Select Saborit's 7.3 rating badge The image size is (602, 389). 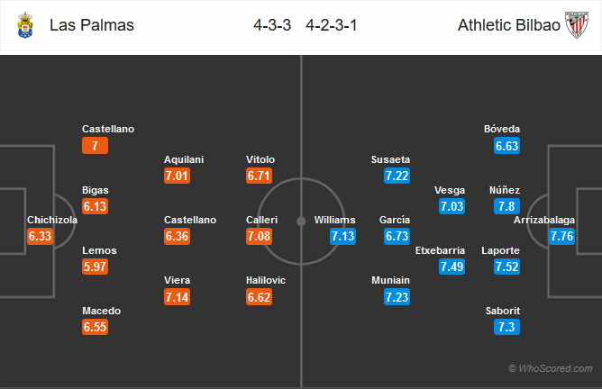tap(506, 327)
